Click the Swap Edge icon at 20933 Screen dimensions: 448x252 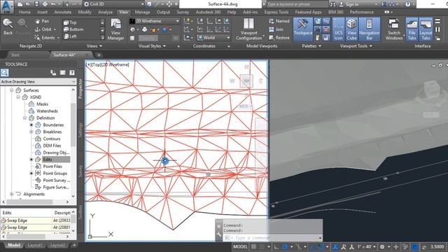pyautogui.click(x=3, y=220)
